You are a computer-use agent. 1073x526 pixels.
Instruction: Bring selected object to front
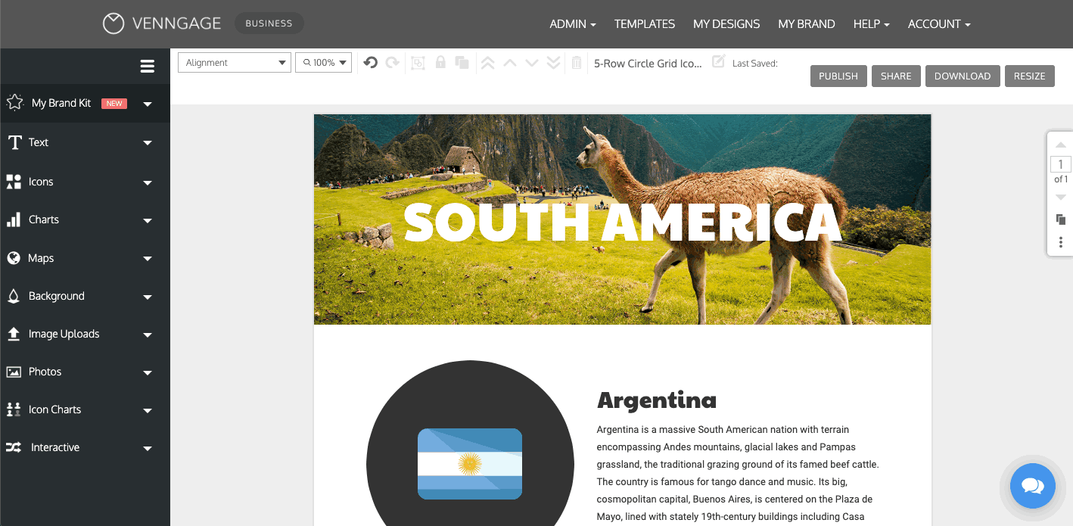coord(488,63)
